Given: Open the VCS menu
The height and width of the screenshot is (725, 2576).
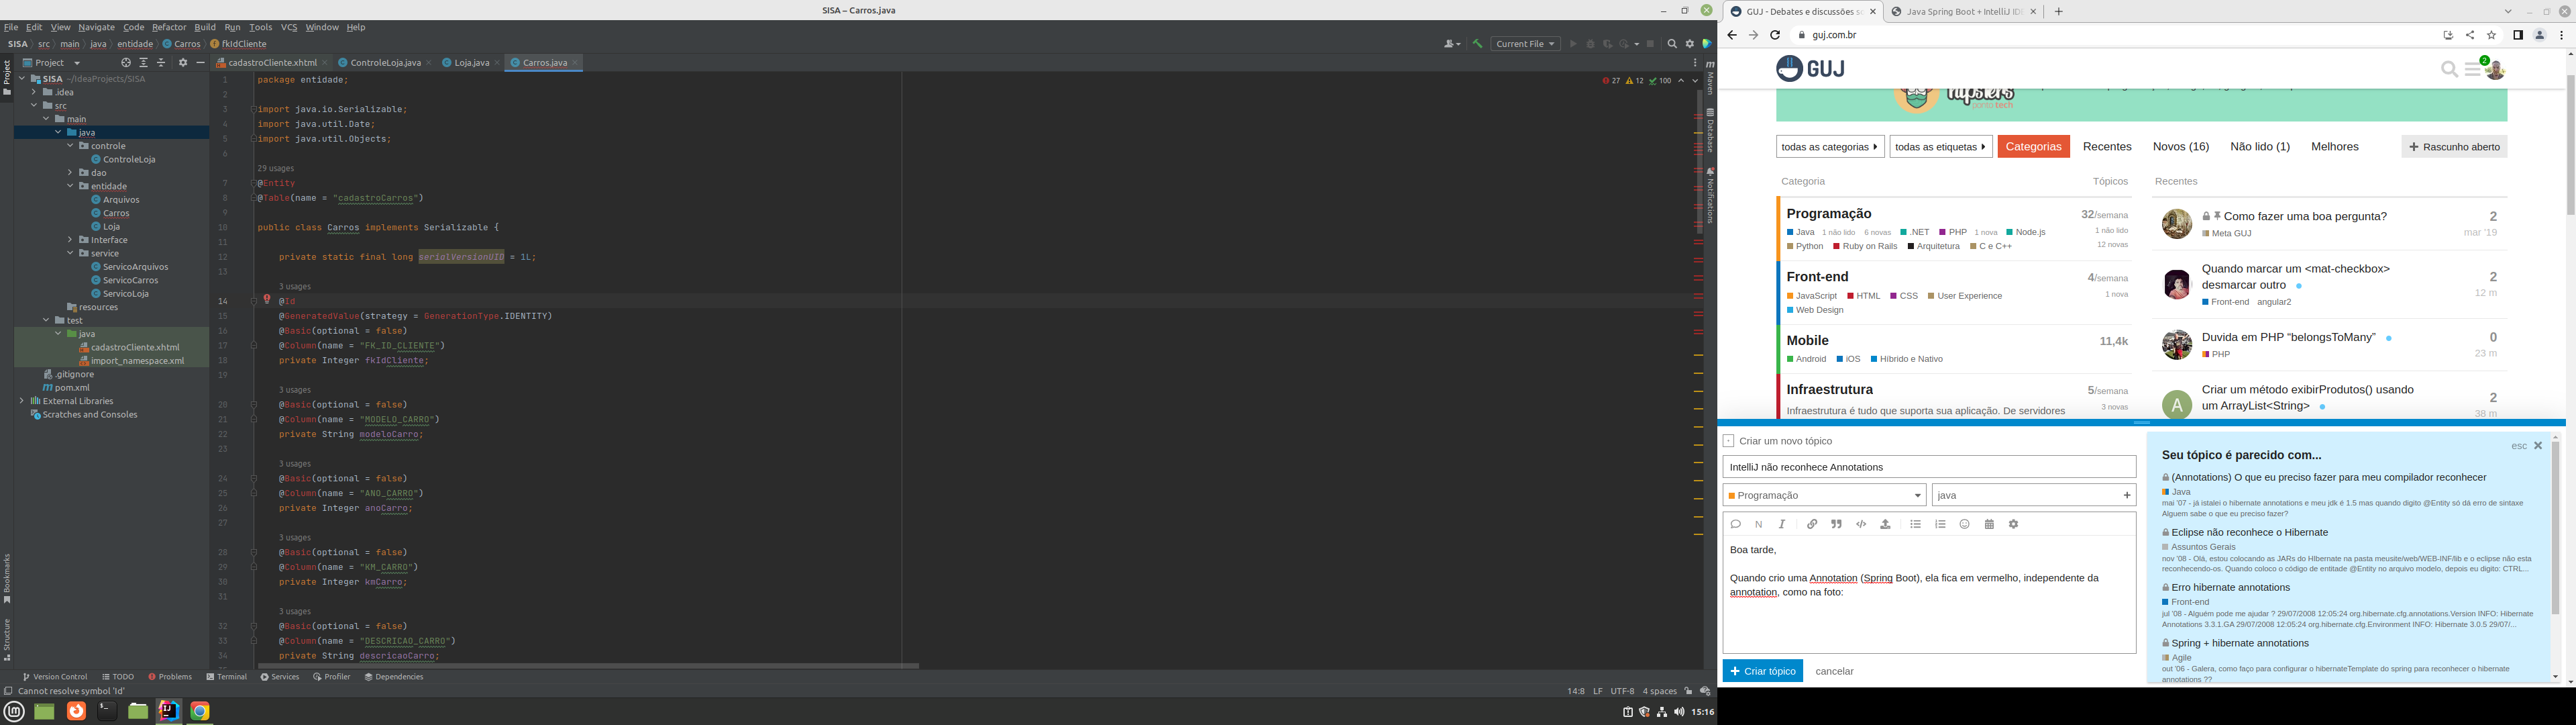Looking at the screenshot, I should tap(289, 27).
